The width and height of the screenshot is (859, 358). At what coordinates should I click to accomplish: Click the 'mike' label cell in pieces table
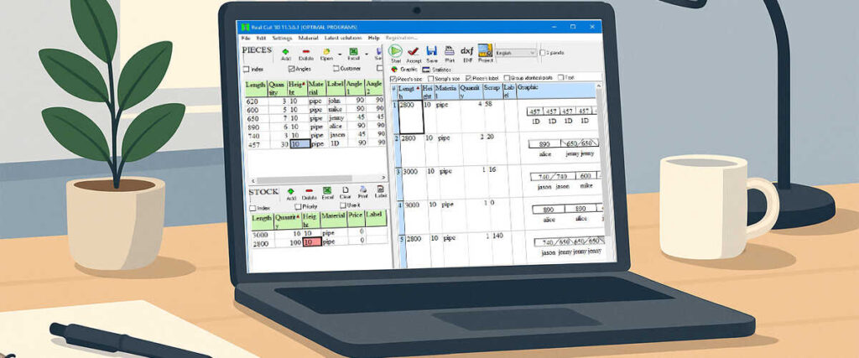click(x=336, y=109)
